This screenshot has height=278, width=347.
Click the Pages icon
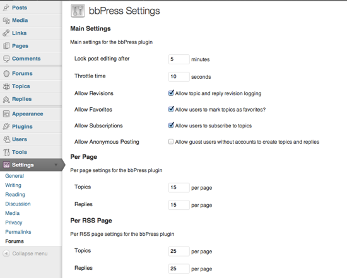(x=6, y=46)
